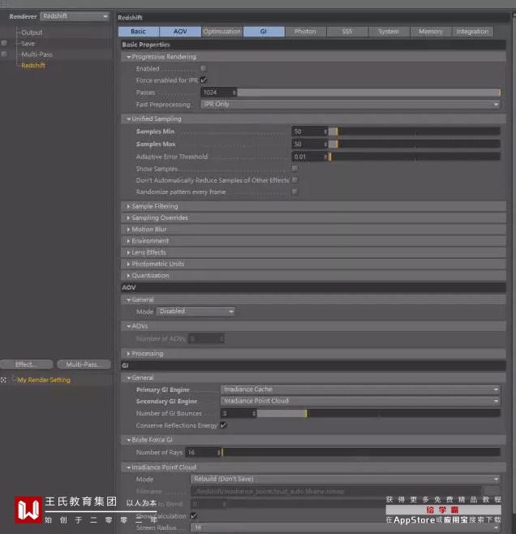Toggle the Multi-Pass checkbox in left panel
This screenshot has width=516, height=534.
(x=4, y=54)
